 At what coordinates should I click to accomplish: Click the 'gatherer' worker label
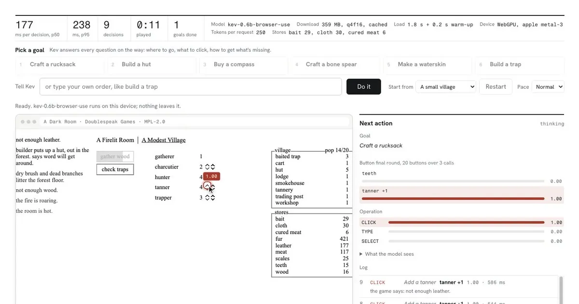coord(165,156)
